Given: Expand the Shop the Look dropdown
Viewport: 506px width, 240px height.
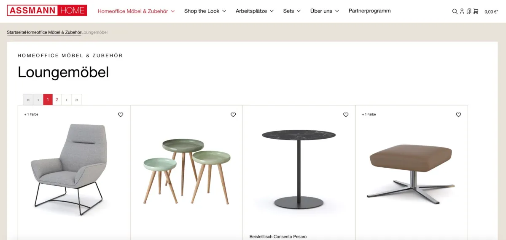Looking at the screenshot, I should coord(205,11).
